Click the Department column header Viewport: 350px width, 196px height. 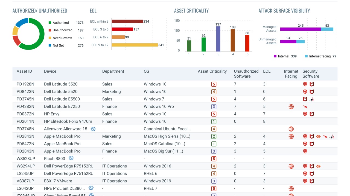113,71
